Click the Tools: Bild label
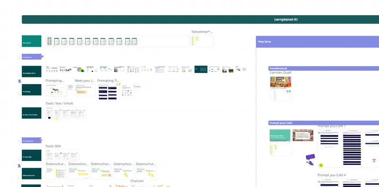 pos(53,146)
